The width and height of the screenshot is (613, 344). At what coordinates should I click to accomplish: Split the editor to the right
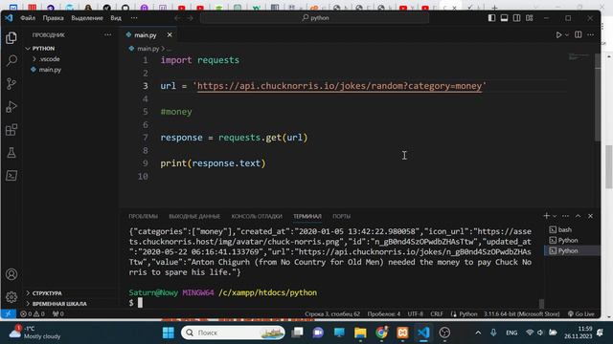coord(579,34)
